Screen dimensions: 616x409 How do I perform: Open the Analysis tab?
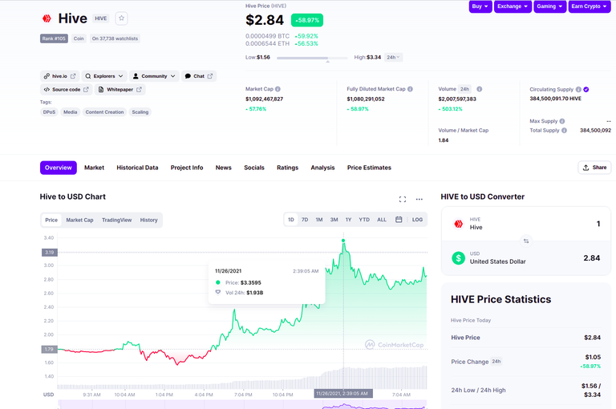click(322, 168)
